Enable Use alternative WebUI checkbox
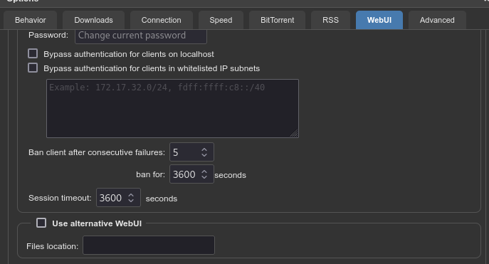 coord(41,223)
